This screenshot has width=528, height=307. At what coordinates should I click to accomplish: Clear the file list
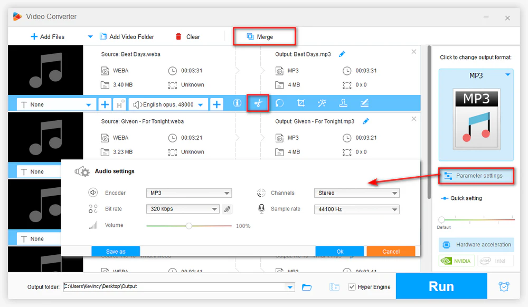pos(187,36)
